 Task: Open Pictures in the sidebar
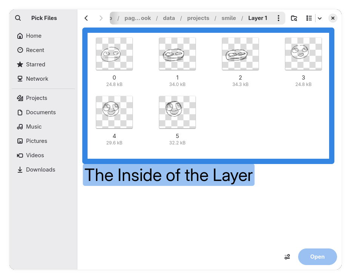pyautogui.click(x=43, y=141)
